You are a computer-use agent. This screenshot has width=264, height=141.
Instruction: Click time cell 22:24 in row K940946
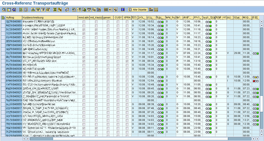point(198,53)
